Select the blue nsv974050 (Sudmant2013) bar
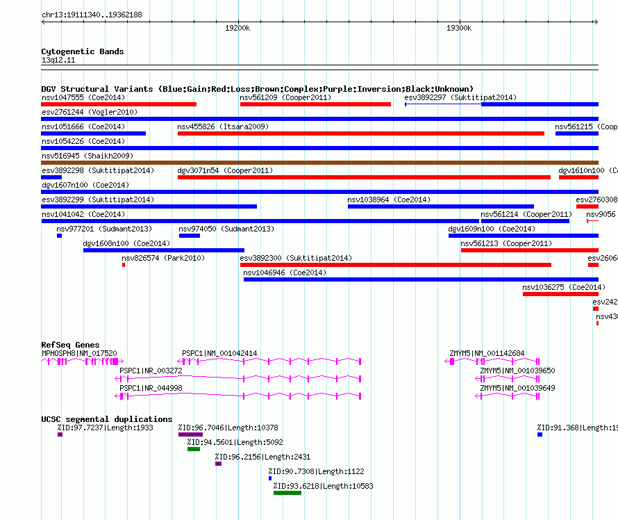Screen dimensions: 618x520 pos(190,236)
